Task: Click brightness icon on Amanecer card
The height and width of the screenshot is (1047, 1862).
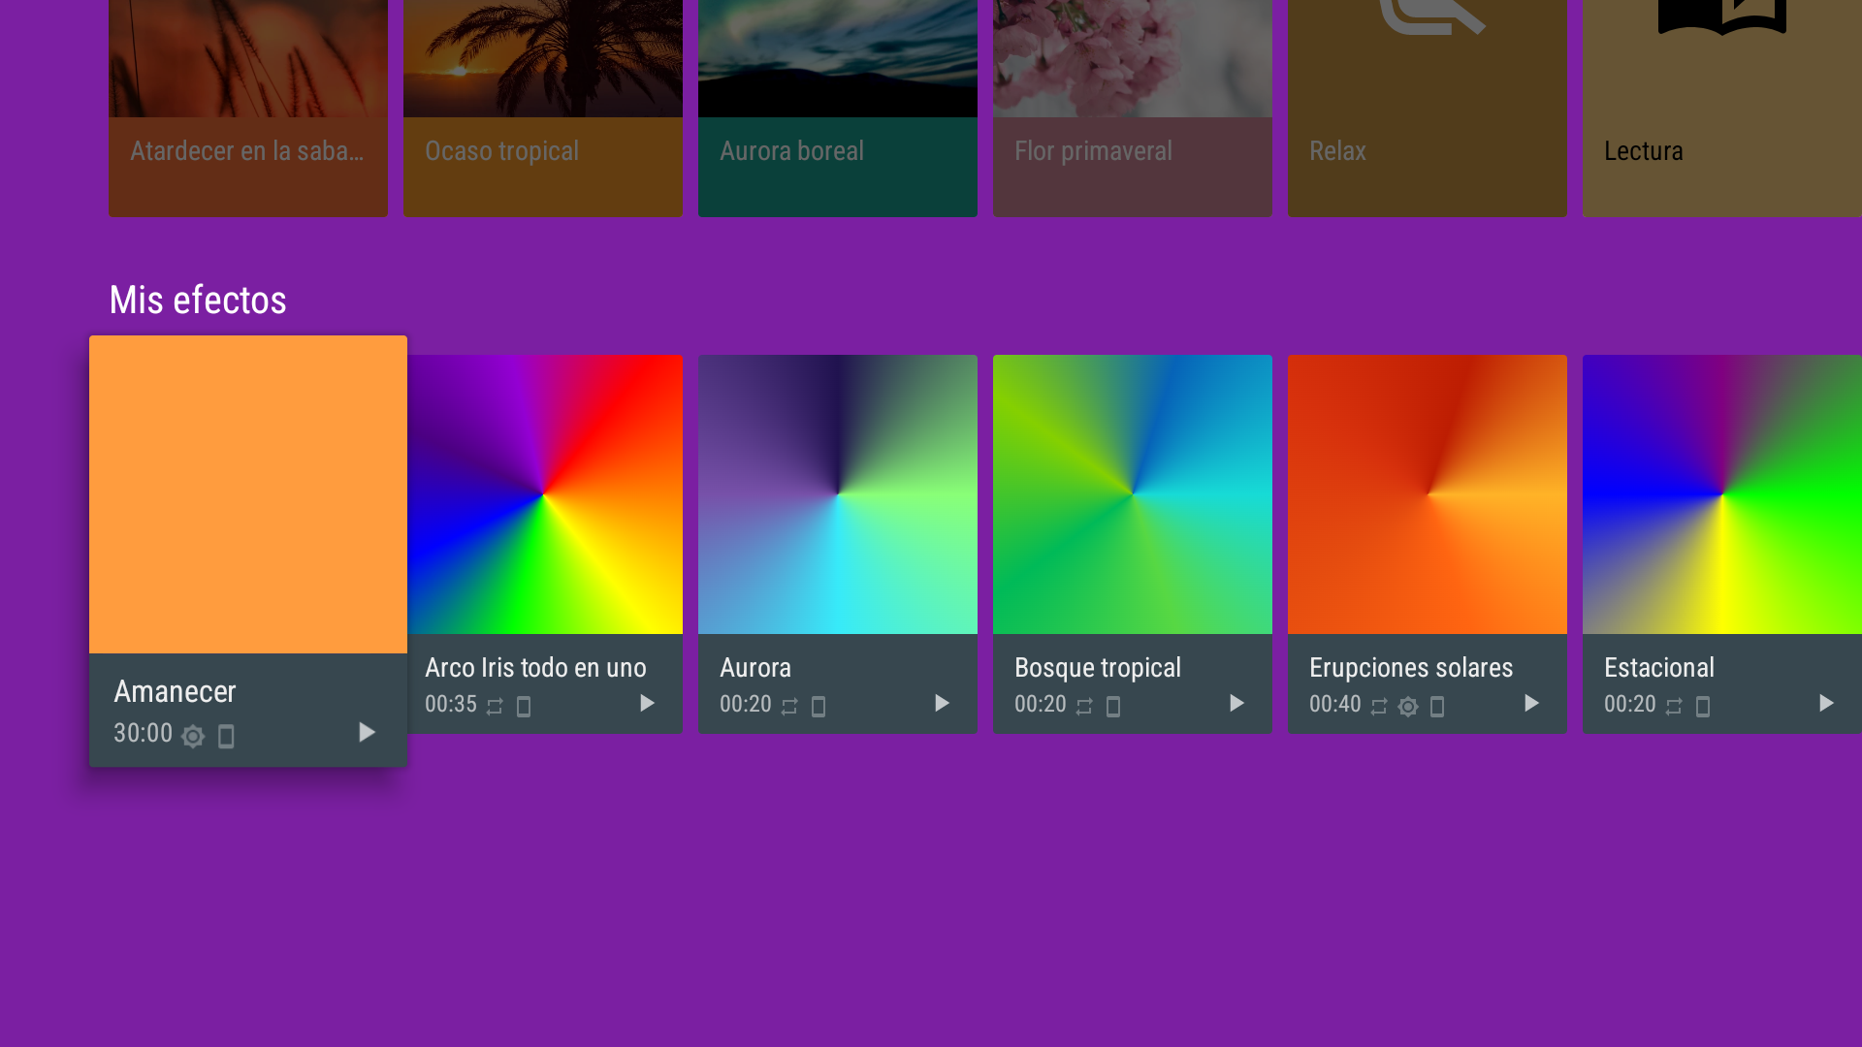Action: tap(193, 737)
